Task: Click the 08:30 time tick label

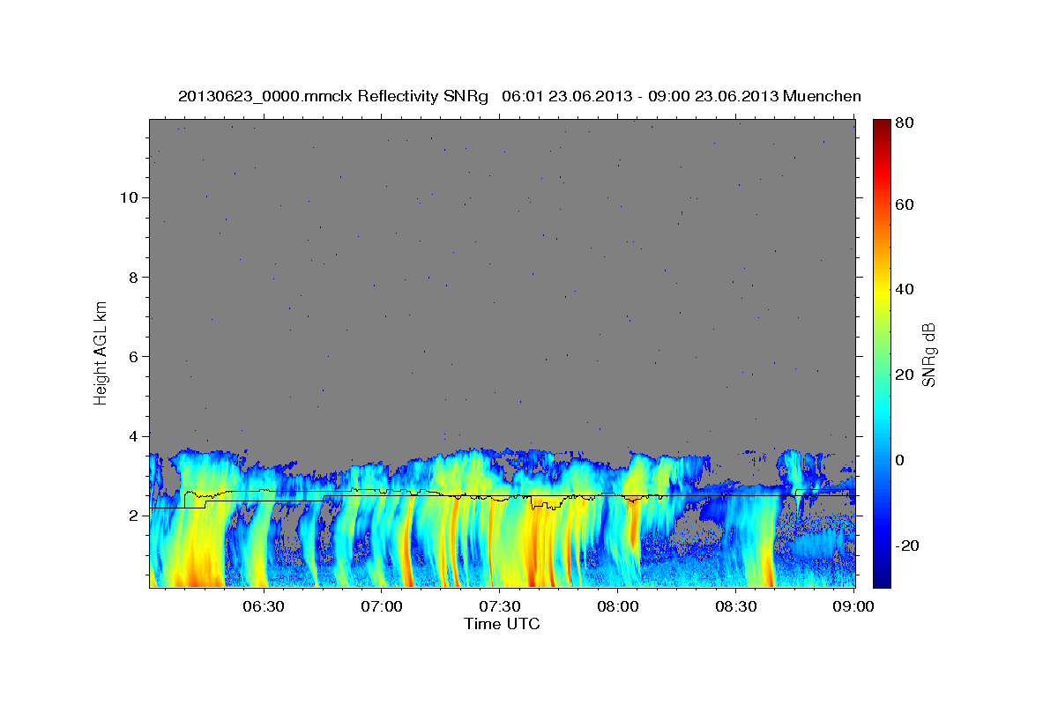Action: coord(736,606)
